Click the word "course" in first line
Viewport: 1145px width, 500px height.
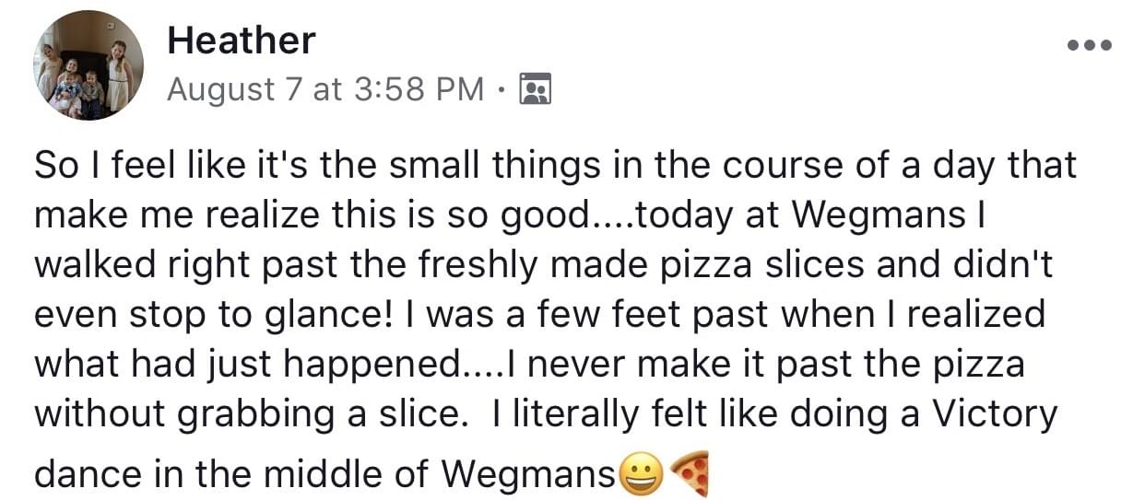(x=781, y=167)
